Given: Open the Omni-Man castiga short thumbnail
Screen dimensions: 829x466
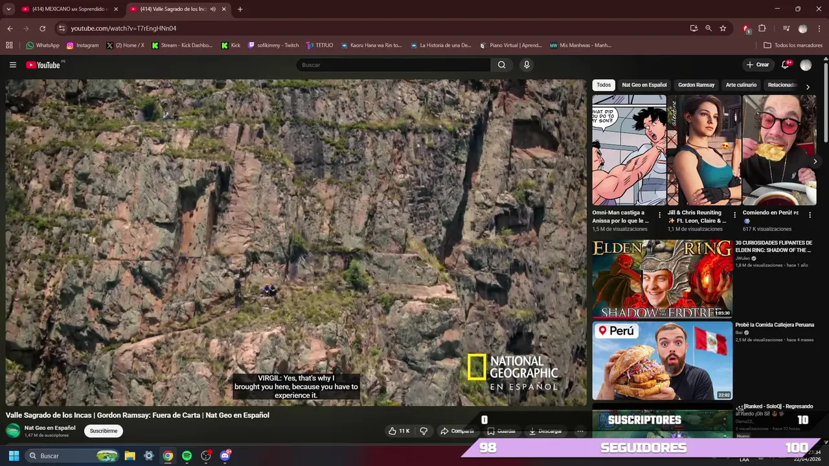Looking at the screenshot, I should coord(629,150).
